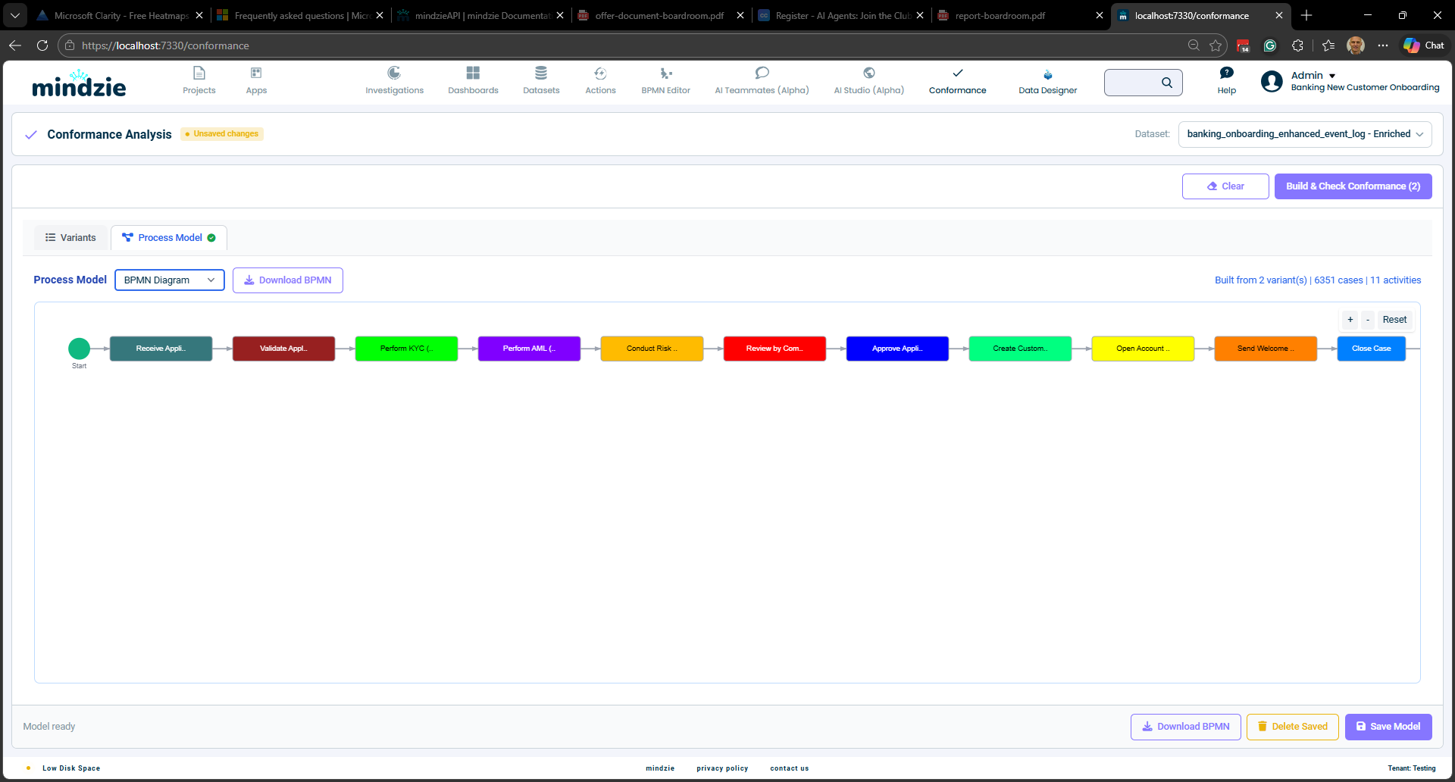Select the green Perform KYC node

(x=406, y=349)
